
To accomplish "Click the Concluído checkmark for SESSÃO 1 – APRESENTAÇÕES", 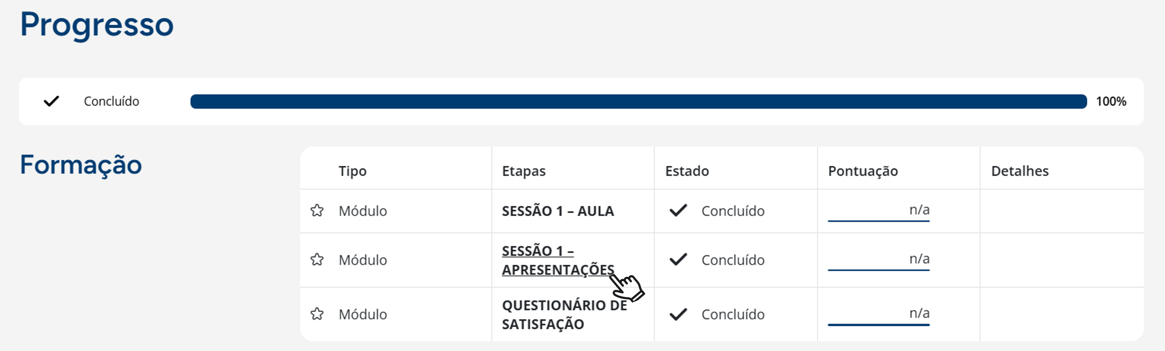I will click(678, 260).
